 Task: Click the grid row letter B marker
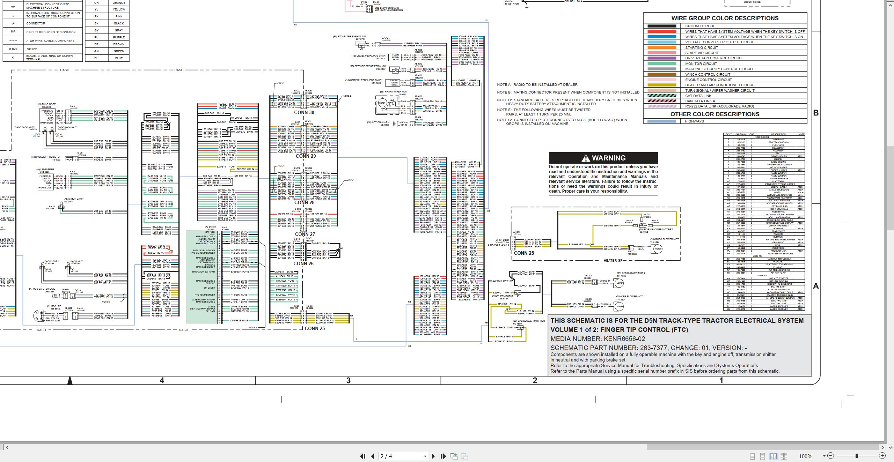816,113
